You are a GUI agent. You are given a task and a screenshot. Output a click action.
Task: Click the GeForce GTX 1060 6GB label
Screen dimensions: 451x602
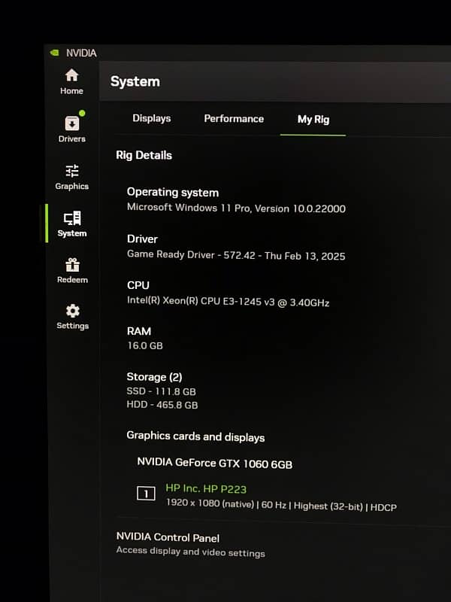pyautogui.click(x=215, y=464)
